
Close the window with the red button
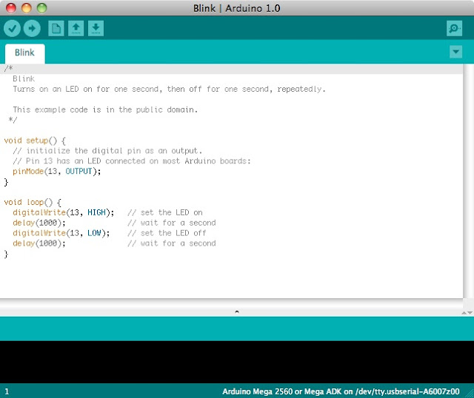(11, 8)
